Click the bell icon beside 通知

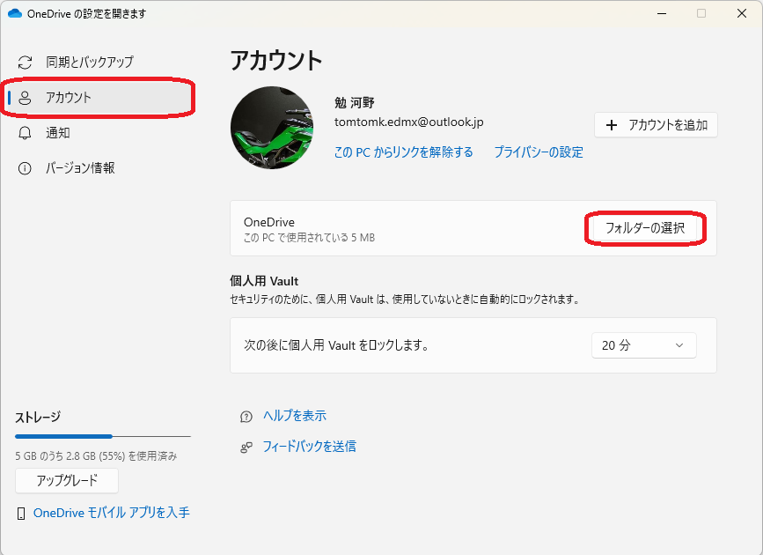tap(25, 133)
